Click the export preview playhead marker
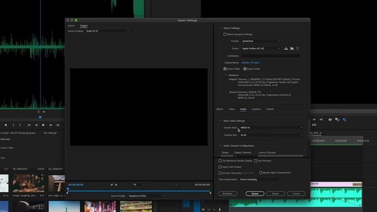This screenshot has height=212, width=377. point(68,190)
